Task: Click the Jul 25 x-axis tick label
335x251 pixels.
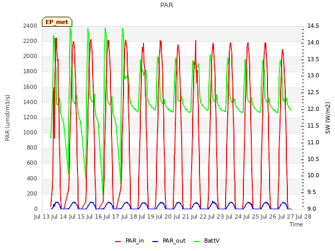Action: click(251, 216)
